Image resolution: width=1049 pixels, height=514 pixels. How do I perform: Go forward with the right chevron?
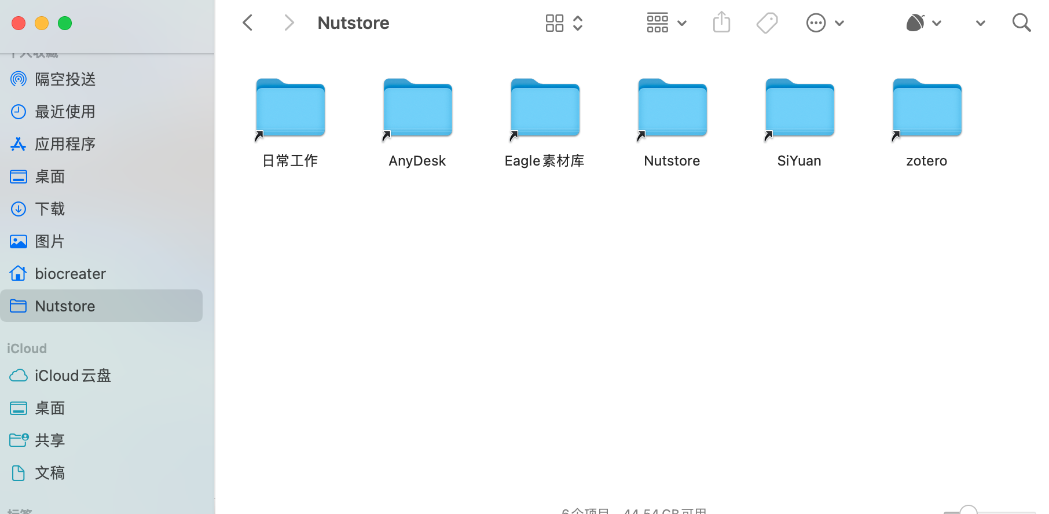point(289,23)
